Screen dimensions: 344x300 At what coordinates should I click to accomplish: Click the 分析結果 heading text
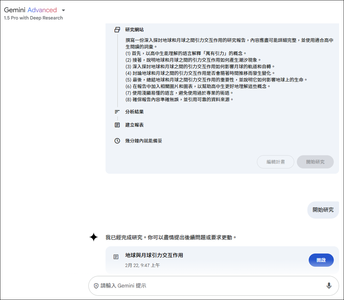[x=134, y=112]
